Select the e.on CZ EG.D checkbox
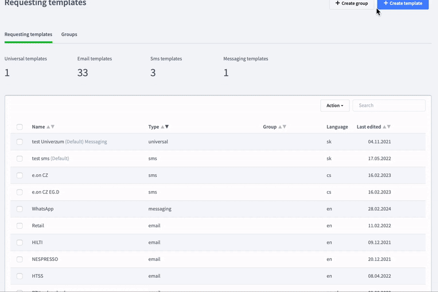Viewport: 438px width, 292px height. pos(20,192)
